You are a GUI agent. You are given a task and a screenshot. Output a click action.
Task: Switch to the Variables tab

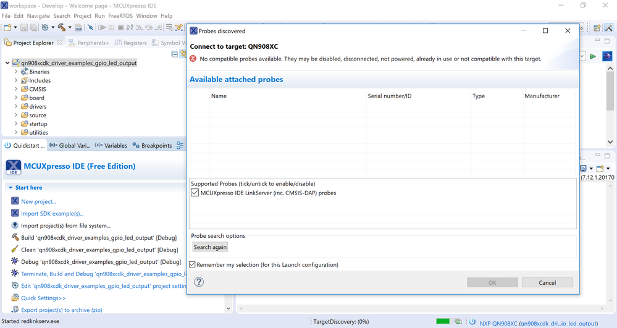(x=111, y=146)
